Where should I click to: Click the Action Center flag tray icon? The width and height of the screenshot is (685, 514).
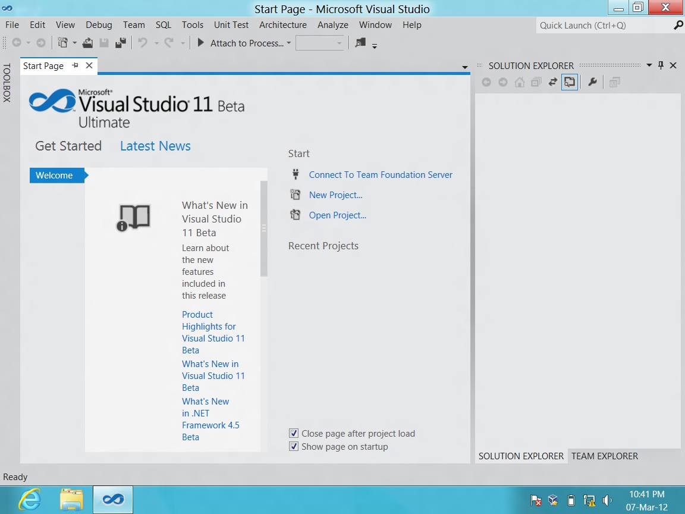point(536,500)
